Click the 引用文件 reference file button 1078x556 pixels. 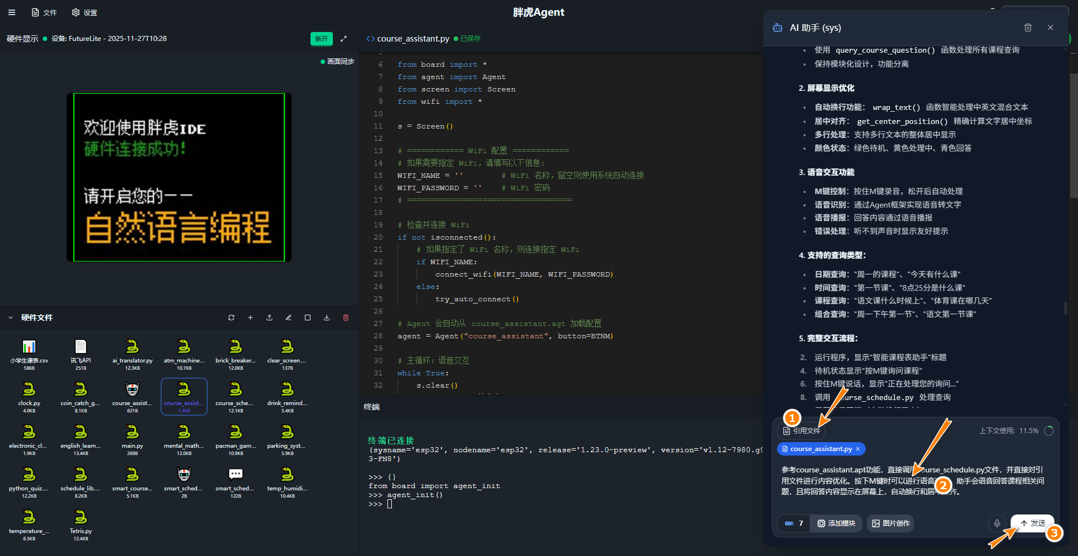coord(802,431)
